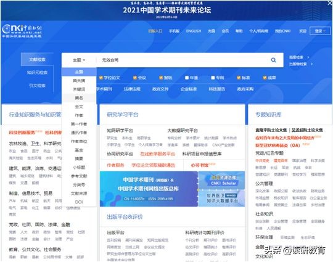
Task: Choose 摘要 from the field list
Action: click(79, 159)
